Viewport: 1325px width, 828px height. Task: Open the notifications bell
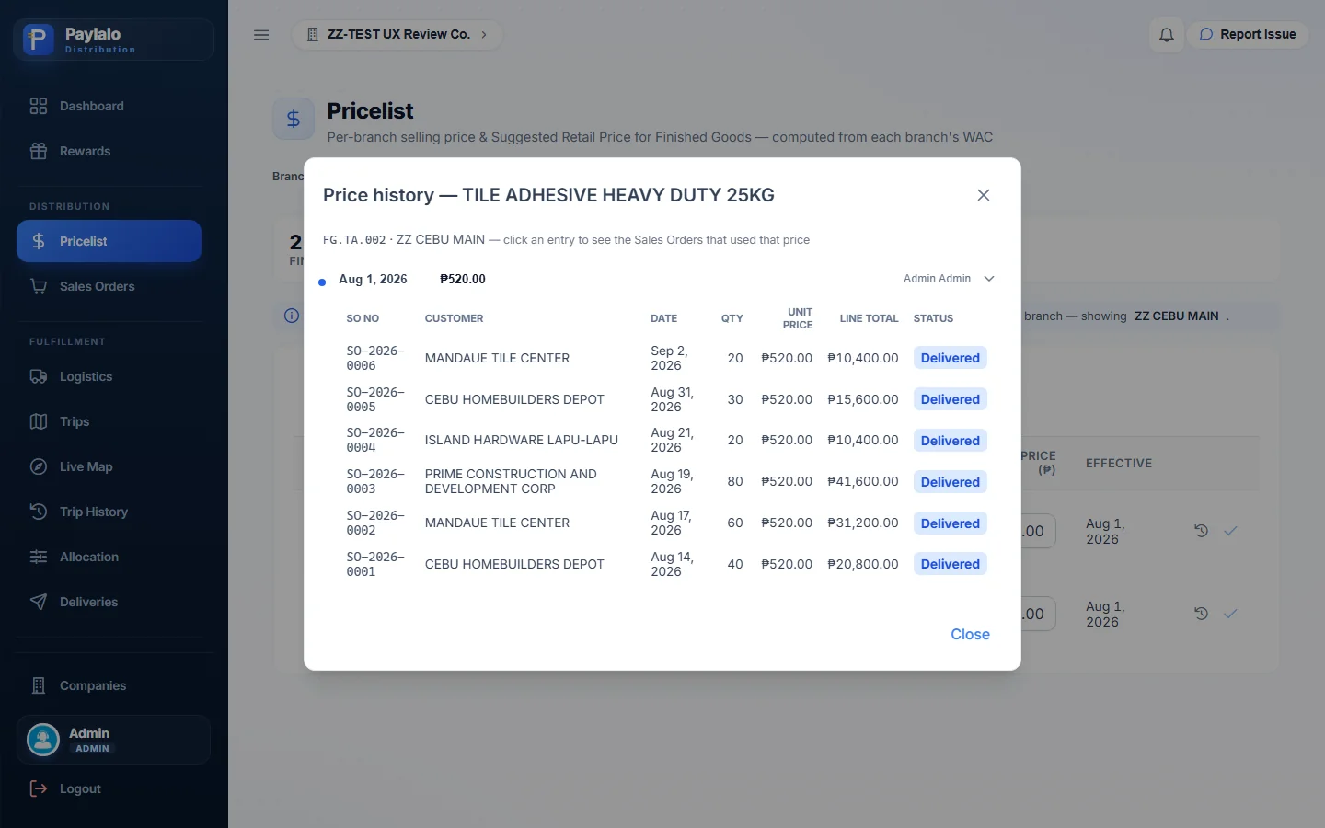coord(1166,35)
